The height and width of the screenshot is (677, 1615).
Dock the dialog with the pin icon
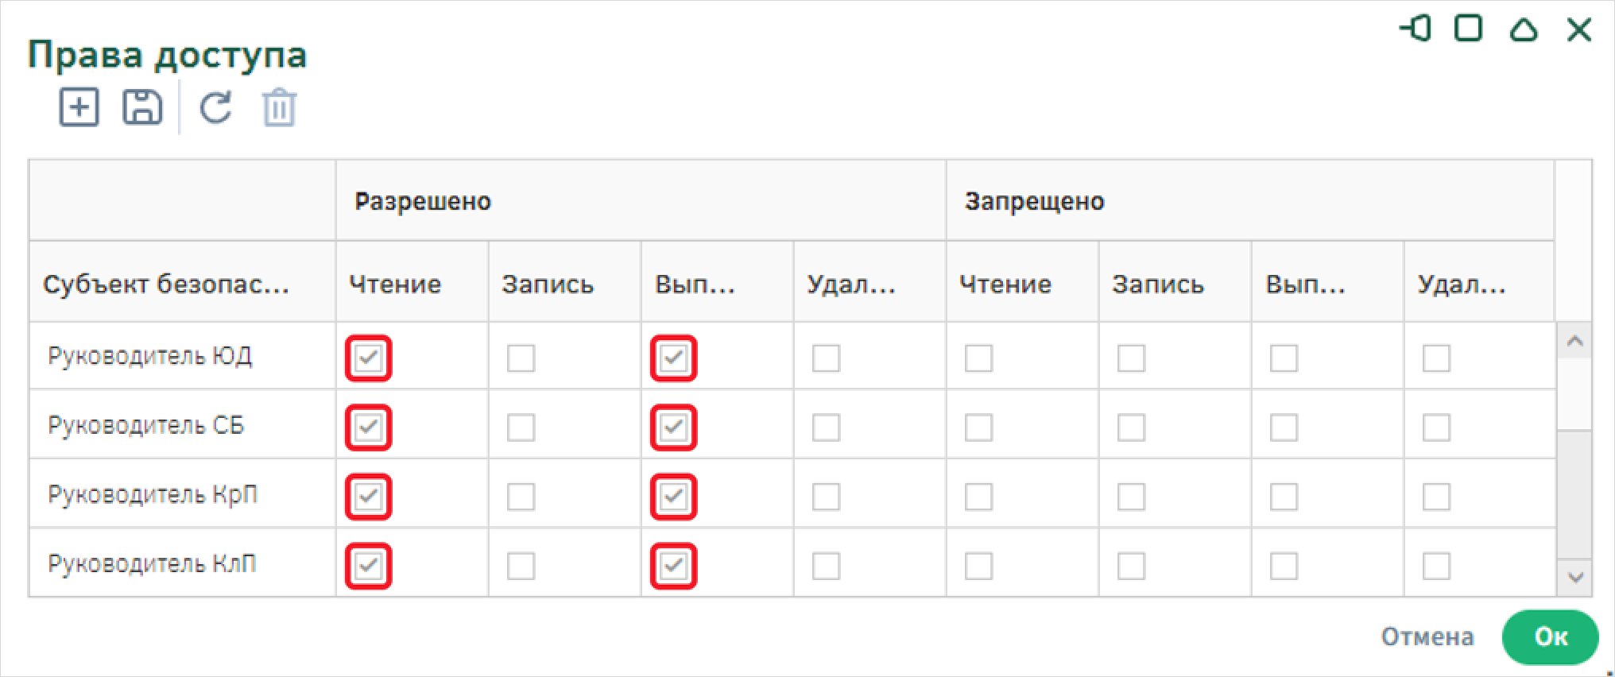1415,29
